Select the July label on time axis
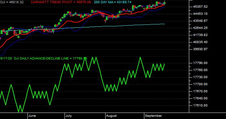The width and height of the screenshot is (226, 119). 69,116
